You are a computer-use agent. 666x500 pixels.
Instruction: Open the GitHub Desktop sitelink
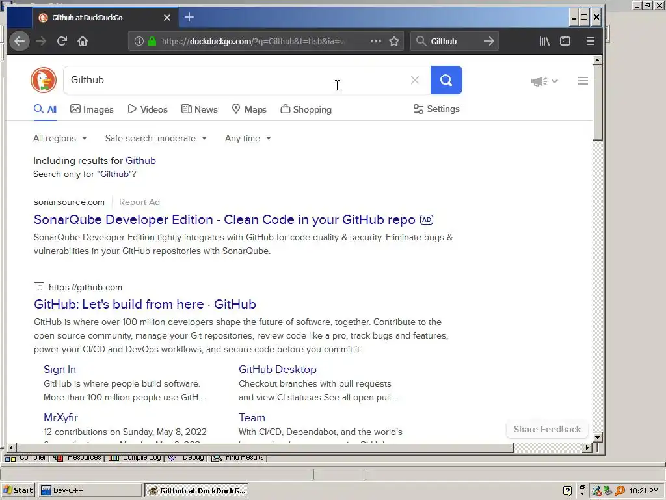277,370
